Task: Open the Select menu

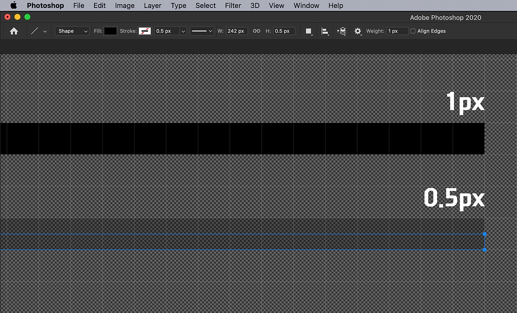Action: point(206,6)
